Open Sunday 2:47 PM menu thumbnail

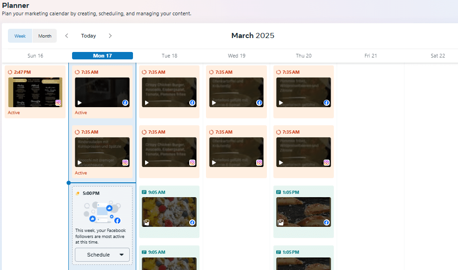pos(35,92)
